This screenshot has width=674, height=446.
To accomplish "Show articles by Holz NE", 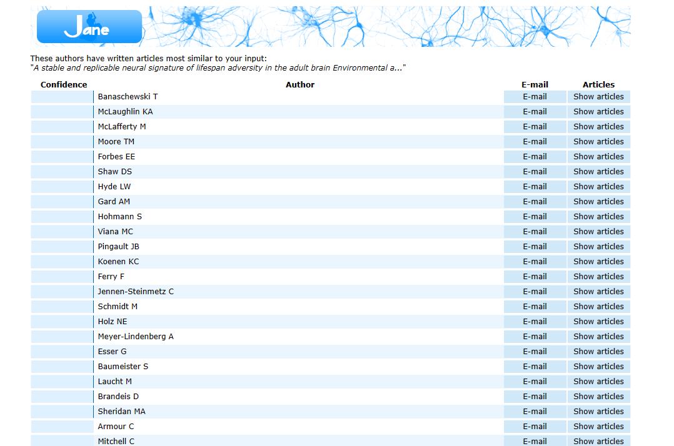I will click(x=598, y=322).
